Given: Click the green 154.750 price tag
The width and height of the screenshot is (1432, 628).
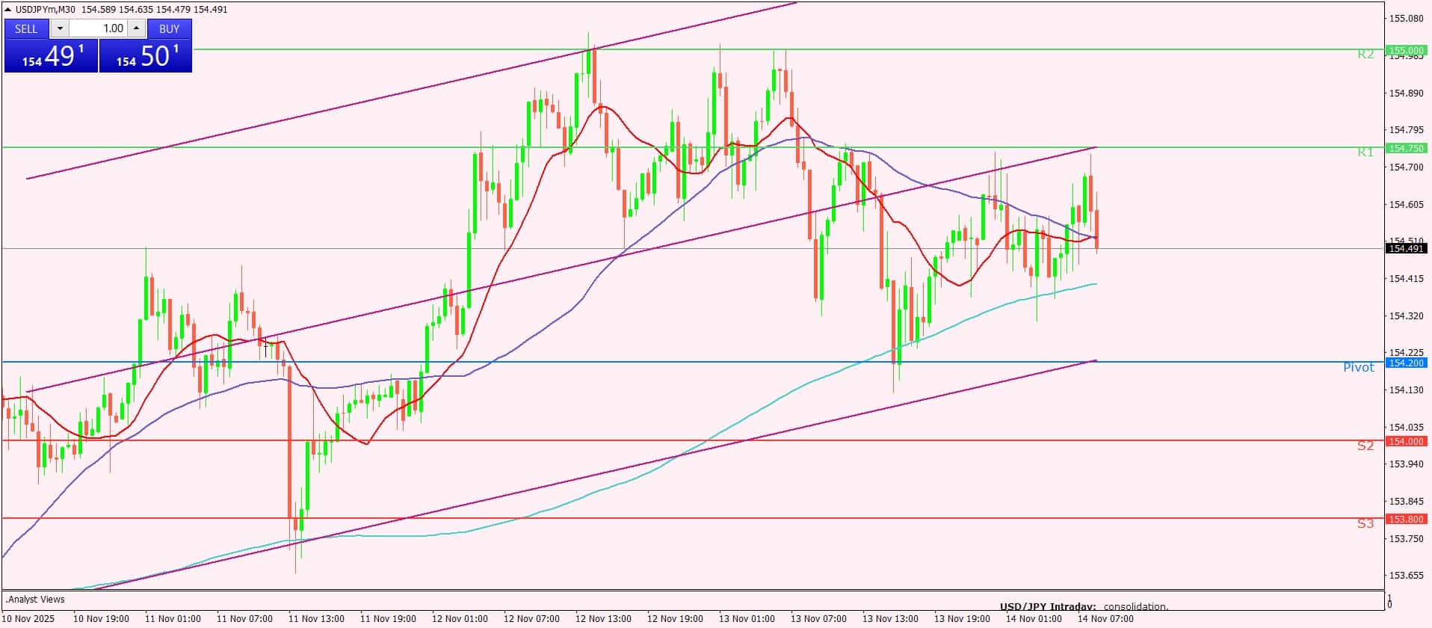Looking at the screenshot, I should coord(1406,148).
